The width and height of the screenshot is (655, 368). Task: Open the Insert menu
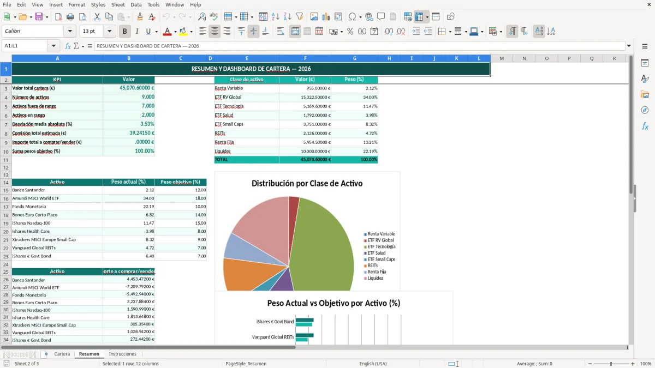(x=56, y=4)
